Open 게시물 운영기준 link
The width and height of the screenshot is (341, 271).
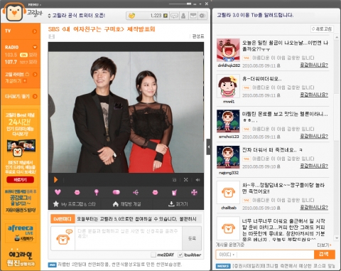tap(229, 245)
